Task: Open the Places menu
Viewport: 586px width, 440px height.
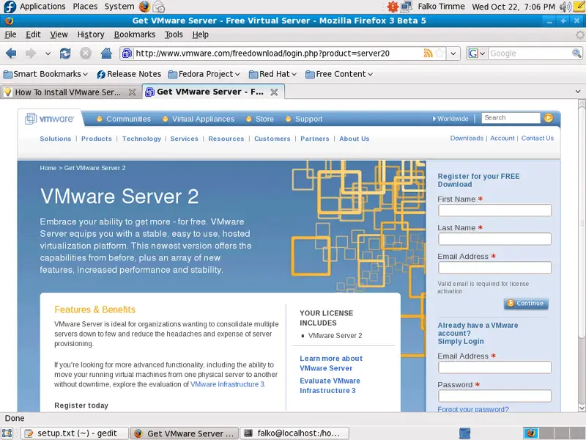Action: 85,7
